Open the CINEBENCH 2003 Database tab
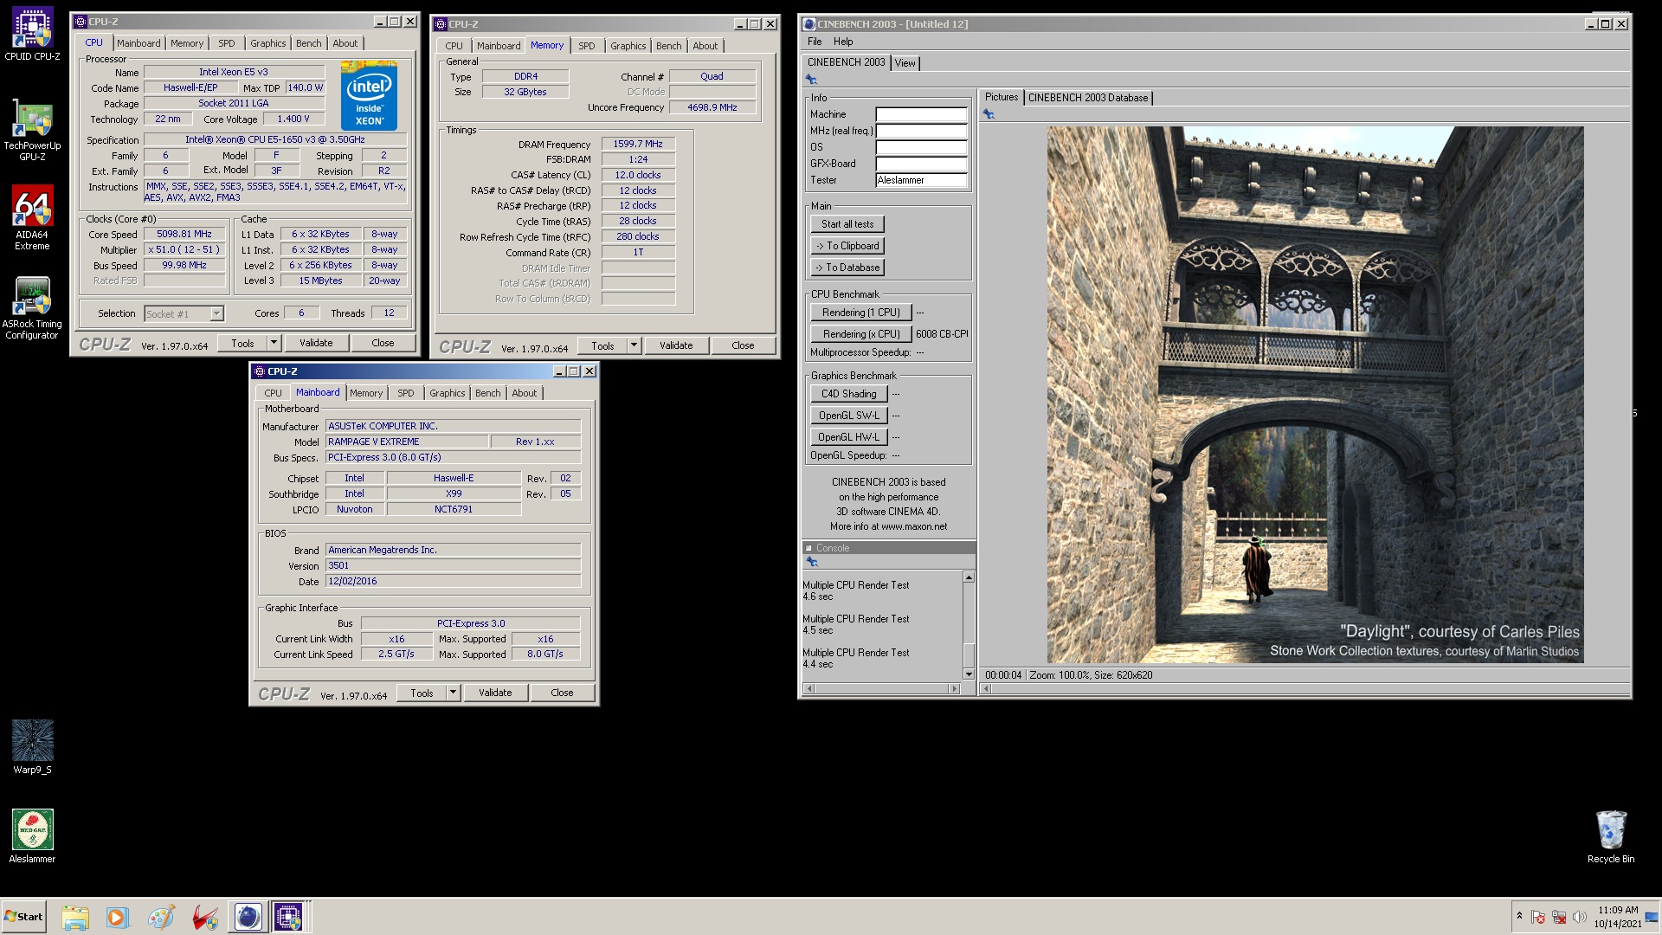Image resolution: width=1662 pixels, height=935 pixels. point(1088,98)
